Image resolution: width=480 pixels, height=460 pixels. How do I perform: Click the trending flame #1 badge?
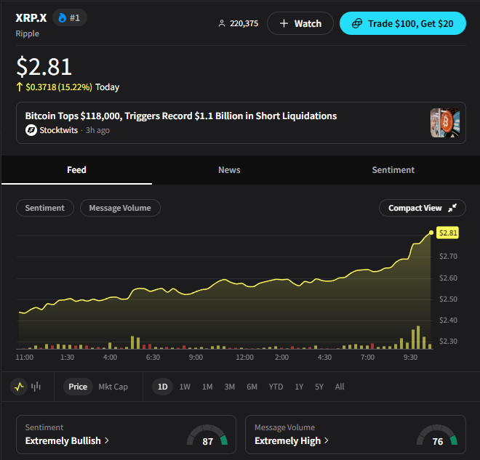coord(70,17)
